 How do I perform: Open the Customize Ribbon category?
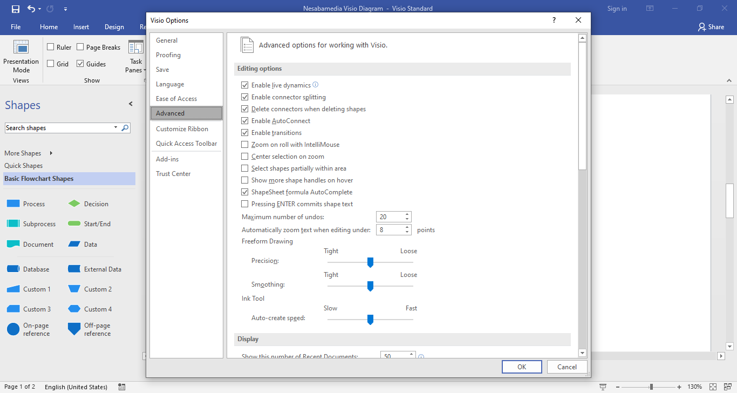(x=182, y=129)
